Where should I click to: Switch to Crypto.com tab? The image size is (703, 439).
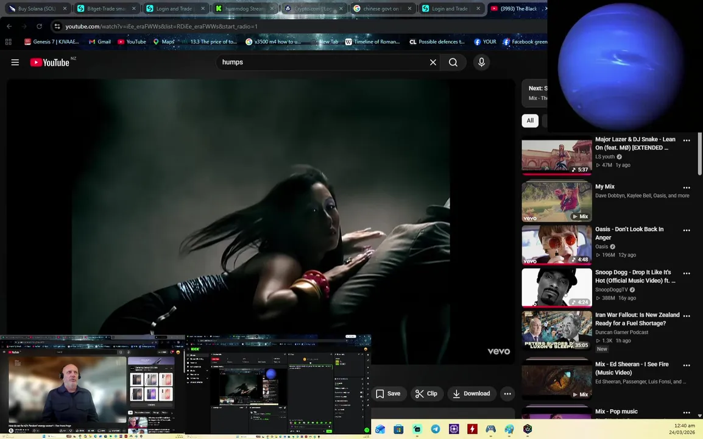coord(313,9)
